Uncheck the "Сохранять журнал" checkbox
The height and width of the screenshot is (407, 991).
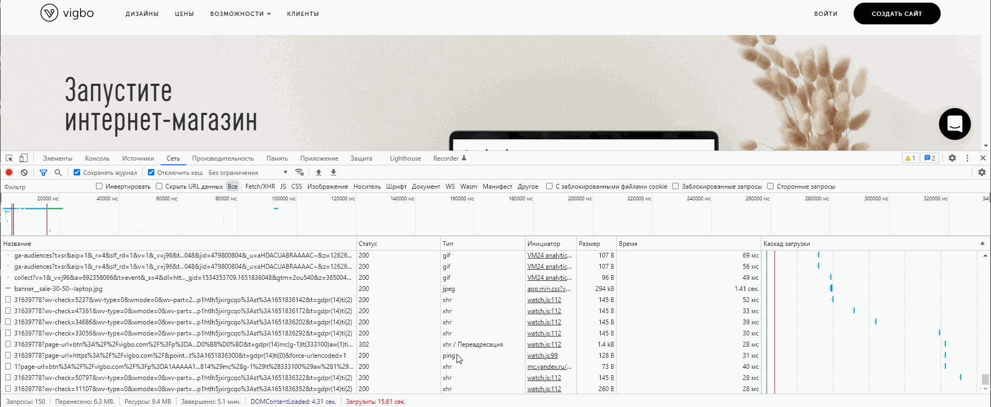point(77,173)
